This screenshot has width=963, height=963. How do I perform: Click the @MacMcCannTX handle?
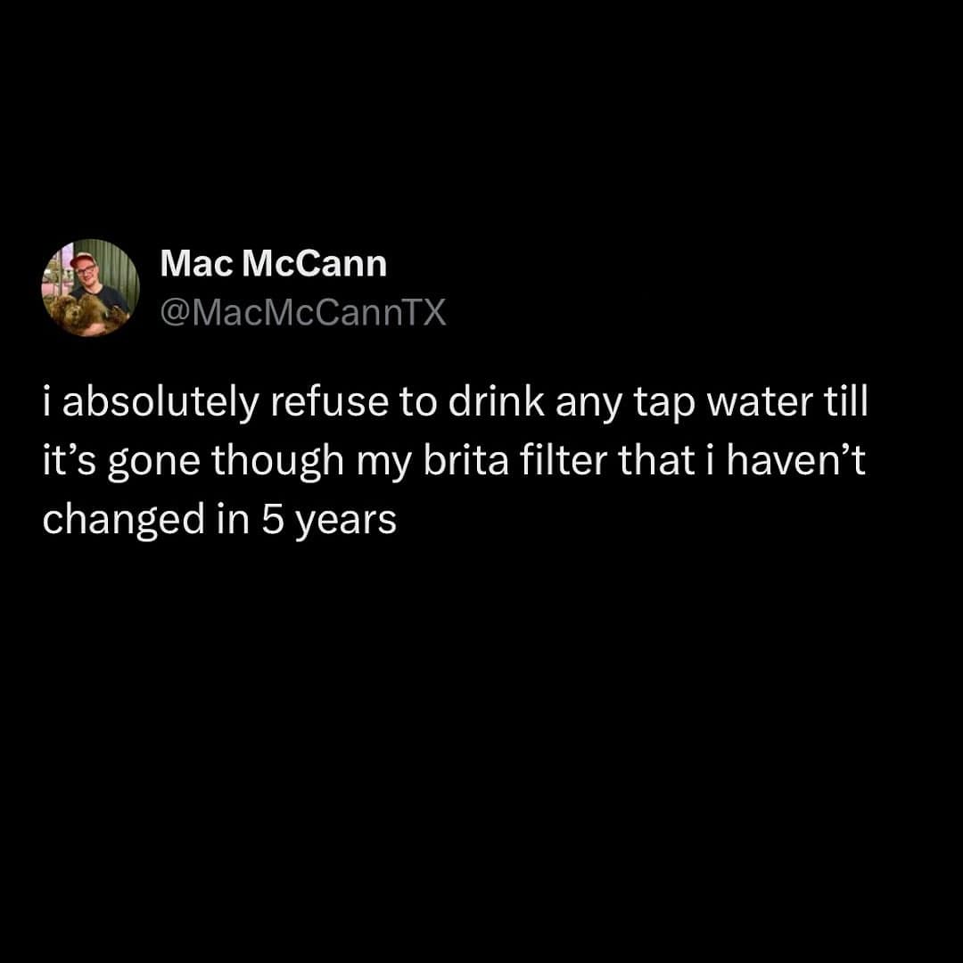tap(302, 313)
